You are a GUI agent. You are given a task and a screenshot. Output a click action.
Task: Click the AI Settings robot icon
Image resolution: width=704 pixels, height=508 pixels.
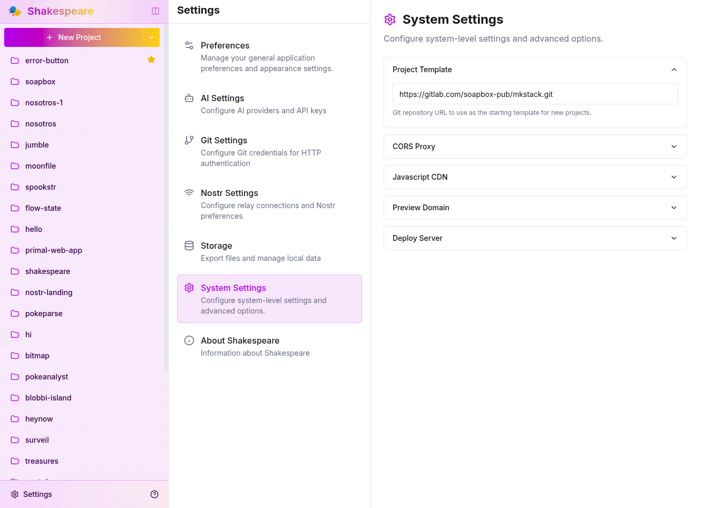189,98
